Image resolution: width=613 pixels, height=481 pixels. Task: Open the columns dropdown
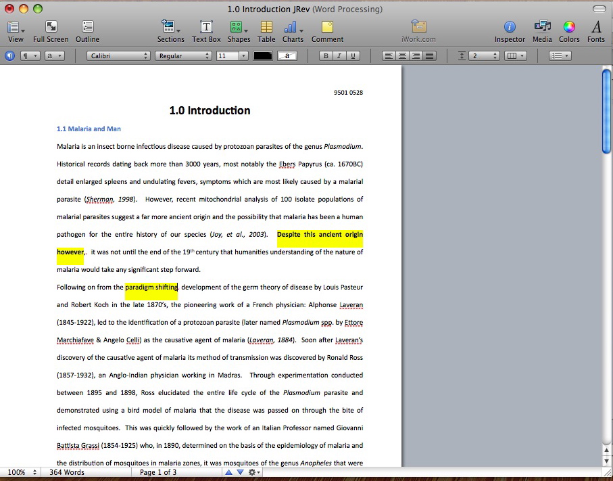click(515, 56)
